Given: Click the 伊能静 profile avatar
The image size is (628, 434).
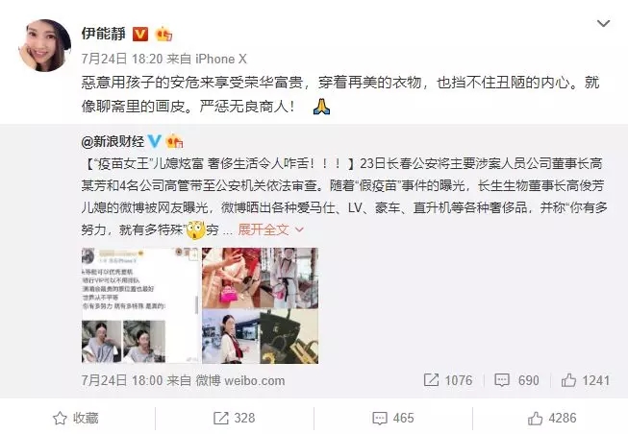Looking at the screenshot, I should pyautogui.click(x=44, y=45).
